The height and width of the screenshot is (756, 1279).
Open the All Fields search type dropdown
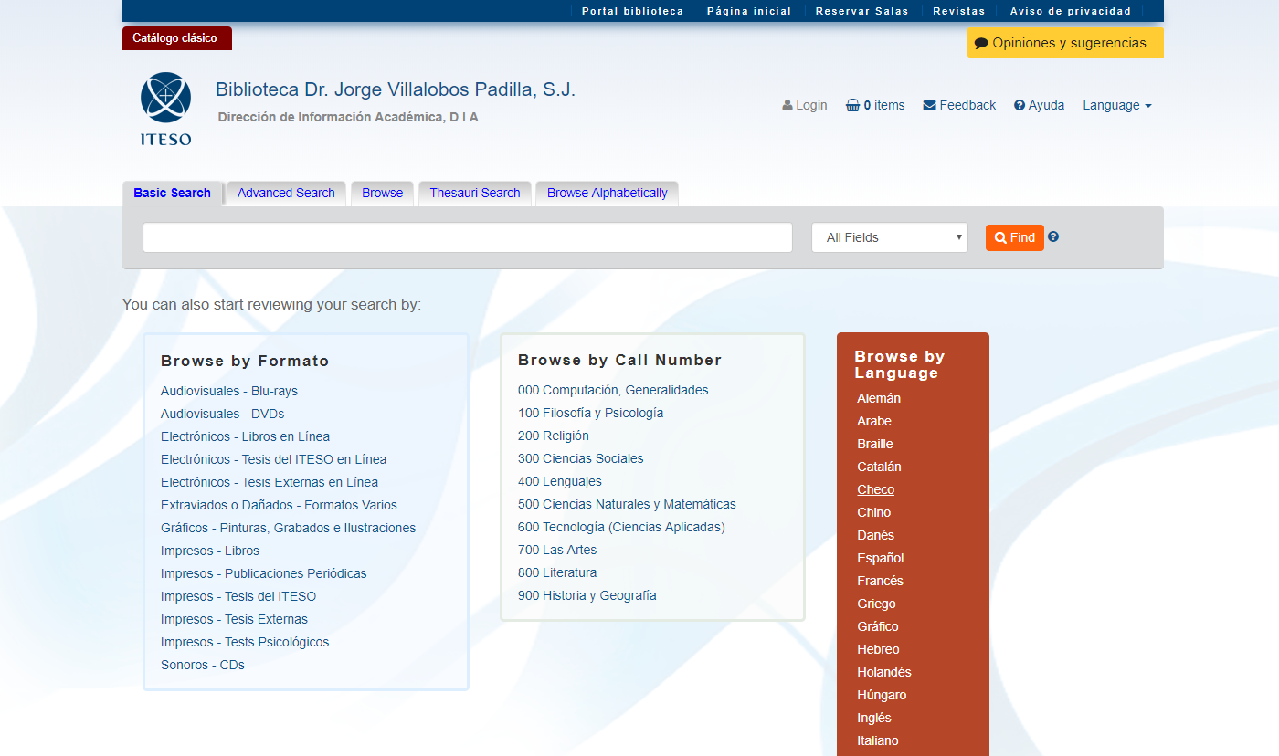pos(889,237)
